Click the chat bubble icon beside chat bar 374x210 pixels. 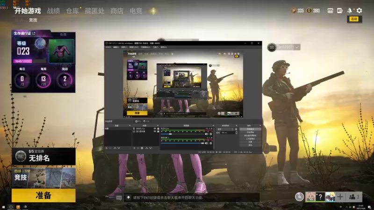pyautogui.click(x=119, y=197)
